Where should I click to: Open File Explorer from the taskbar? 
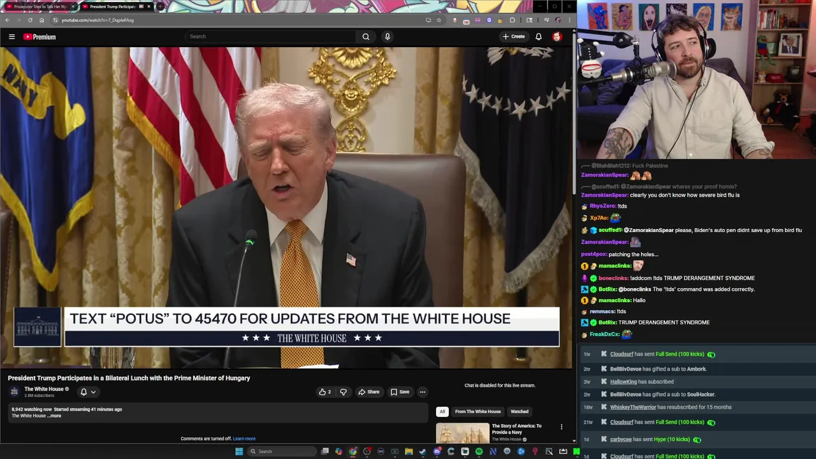(x=409, y=451)
